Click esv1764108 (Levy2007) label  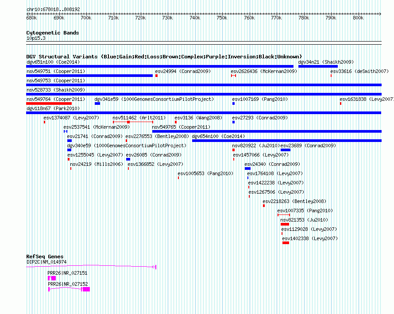click(x=275, y=173)
